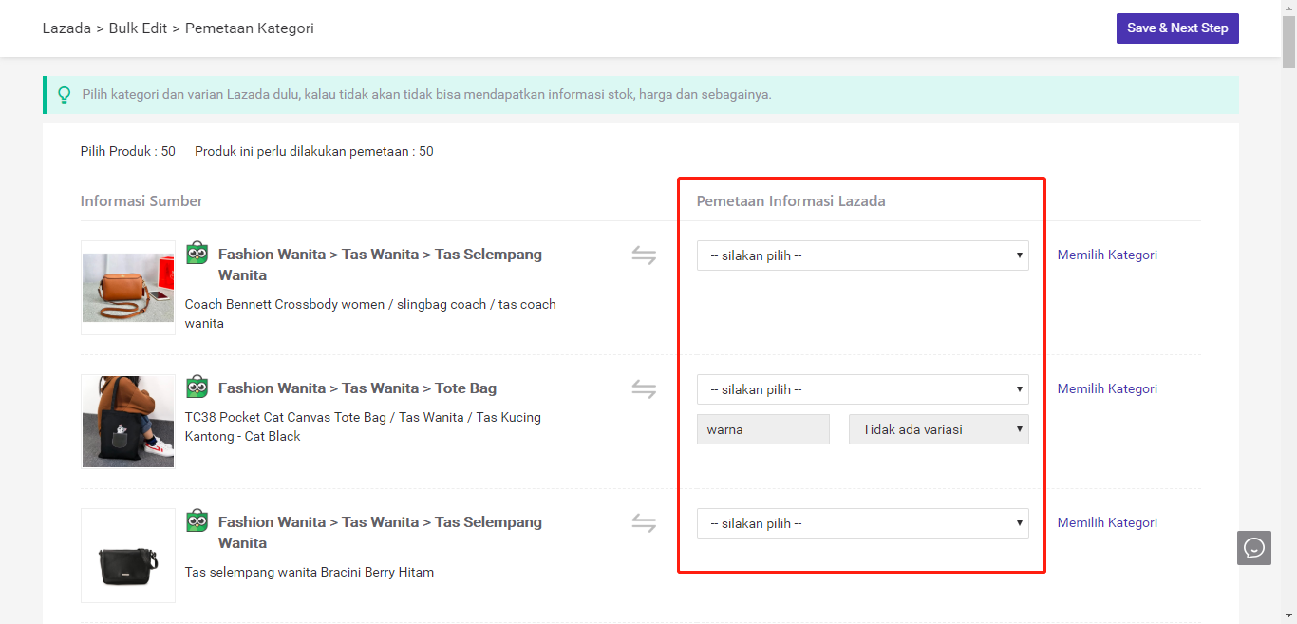The height and width of the screenshot is (624, 1297).
Task: Open the chat bubble icon at bottom right
Action: (x=1253, y=548)
